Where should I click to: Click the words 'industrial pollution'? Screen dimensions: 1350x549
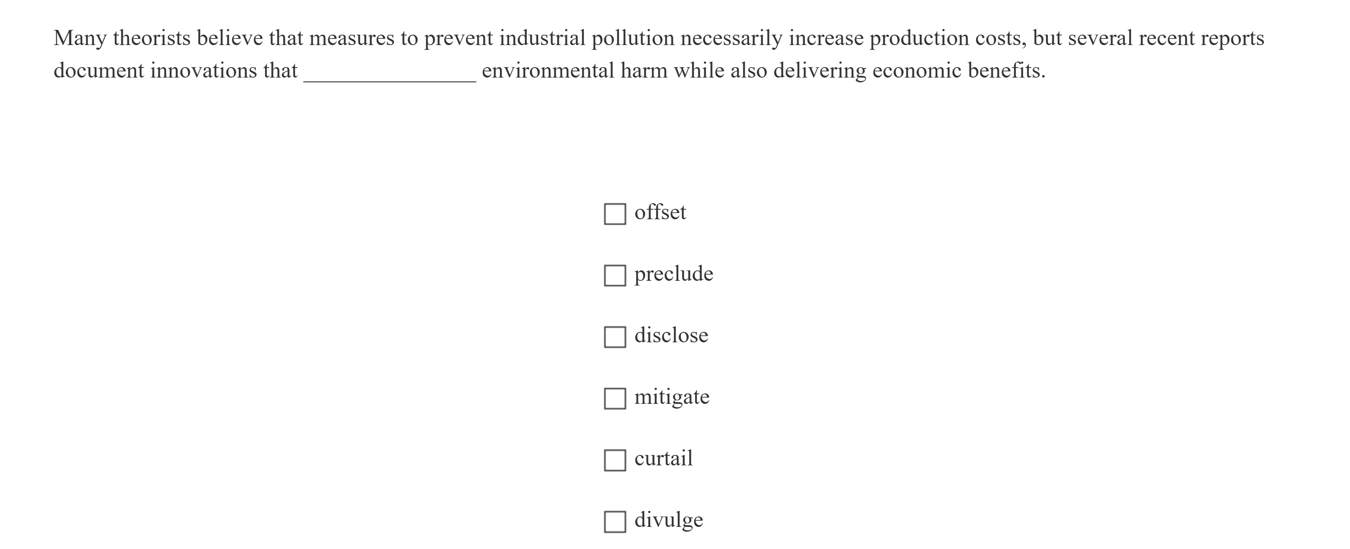(x=586, y=38)
